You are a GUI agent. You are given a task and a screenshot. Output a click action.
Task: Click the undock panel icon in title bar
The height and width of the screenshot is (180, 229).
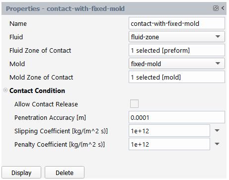coord(216,8)
